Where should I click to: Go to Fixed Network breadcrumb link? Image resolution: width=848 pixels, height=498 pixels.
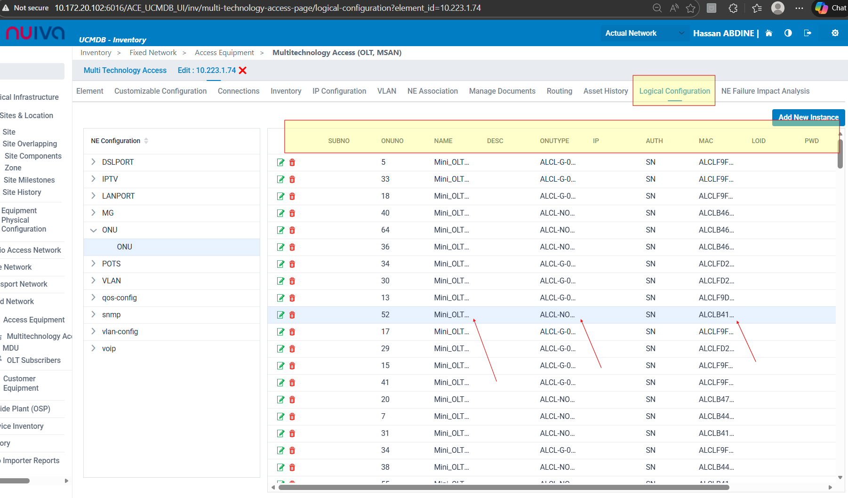(153, 53)
